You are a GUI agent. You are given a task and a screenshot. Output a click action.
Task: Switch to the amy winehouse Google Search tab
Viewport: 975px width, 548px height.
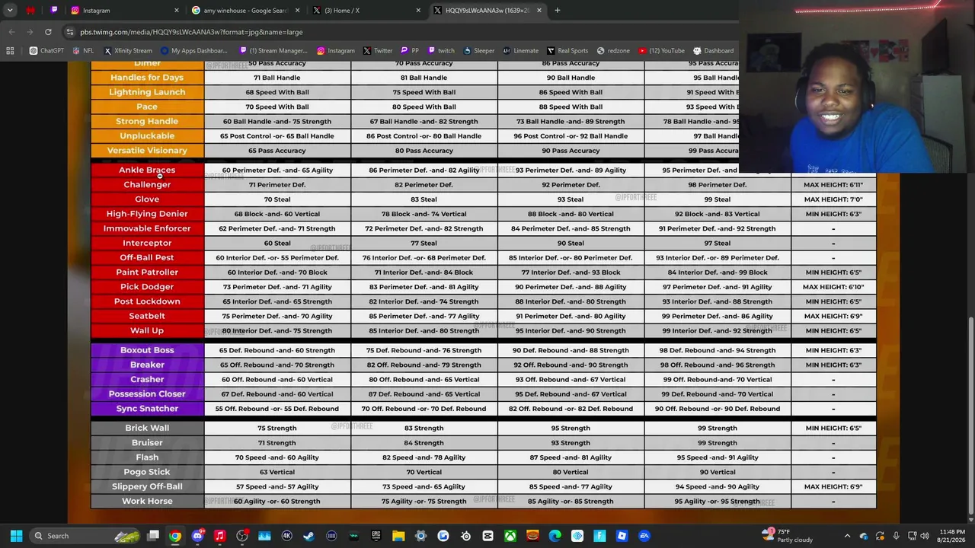[x=246, y=11]
